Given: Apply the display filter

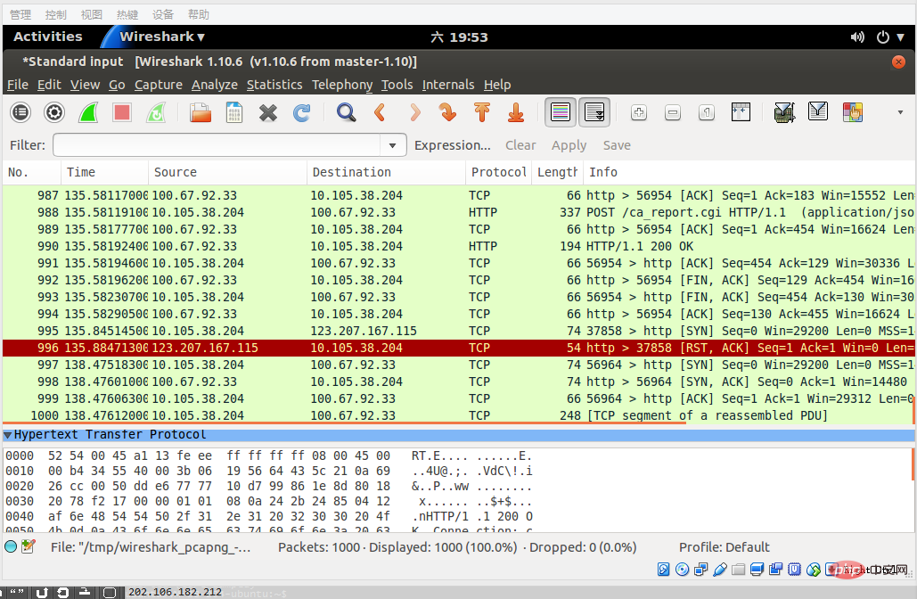Looking at the screenshot, I should tap(569, 145).
